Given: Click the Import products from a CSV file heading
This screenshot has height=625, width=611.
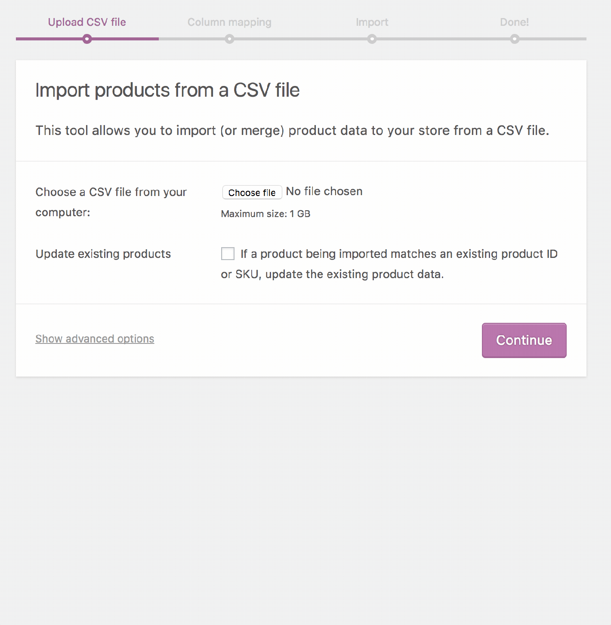Looking at the screenshot, I should [167, 90].
